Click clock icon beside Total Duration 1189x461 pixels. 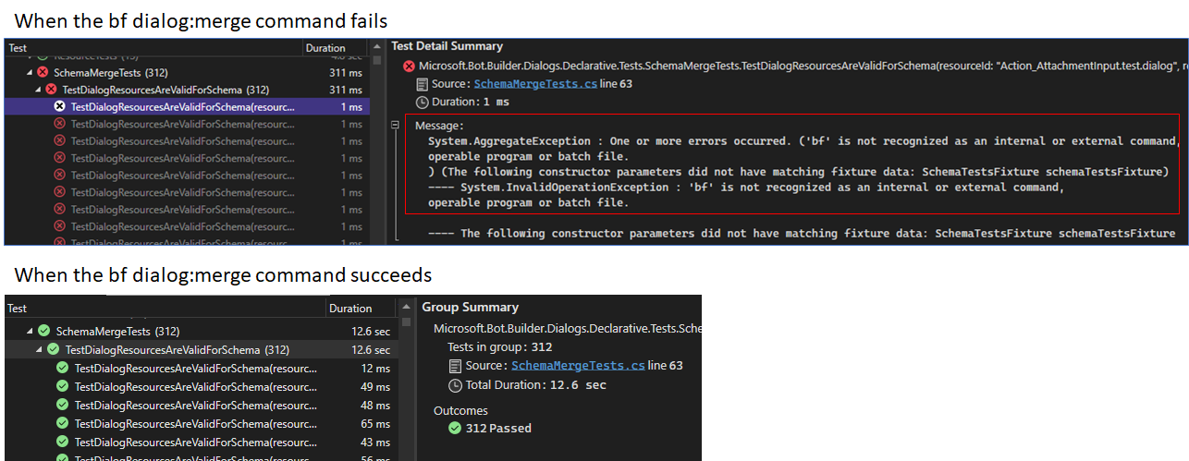point(454,385)
